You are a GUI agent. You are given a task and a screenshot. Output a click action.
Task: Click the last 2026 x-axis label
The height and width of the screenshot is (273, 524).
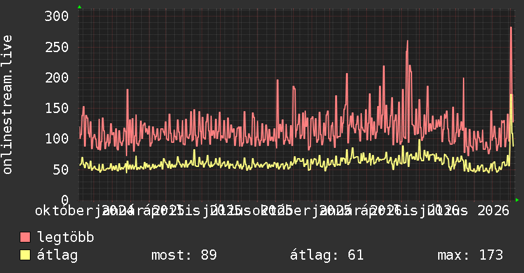[493, 211]
